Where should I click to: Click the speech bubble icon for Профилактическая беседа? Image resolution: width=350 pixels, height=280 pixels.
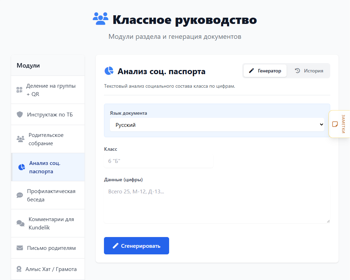click(x=20, y=195)
